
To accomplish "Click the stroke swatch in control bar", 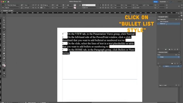I will [x=75, y=8].
